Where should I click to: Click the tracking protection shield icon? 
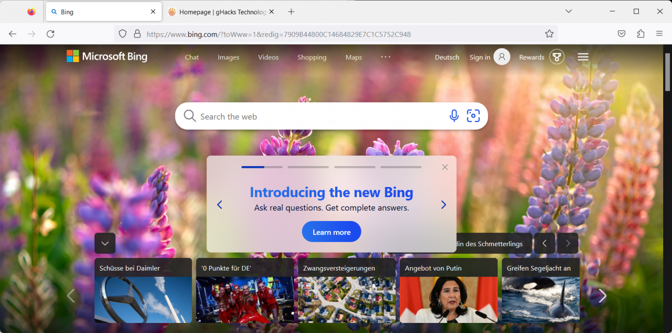(122, 34)
